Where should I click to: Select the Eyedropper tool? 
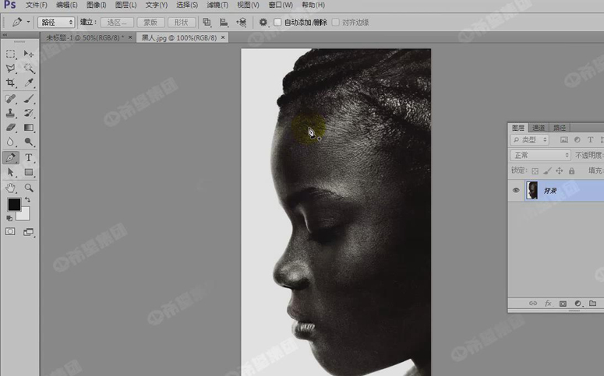[x=29, y=83]
